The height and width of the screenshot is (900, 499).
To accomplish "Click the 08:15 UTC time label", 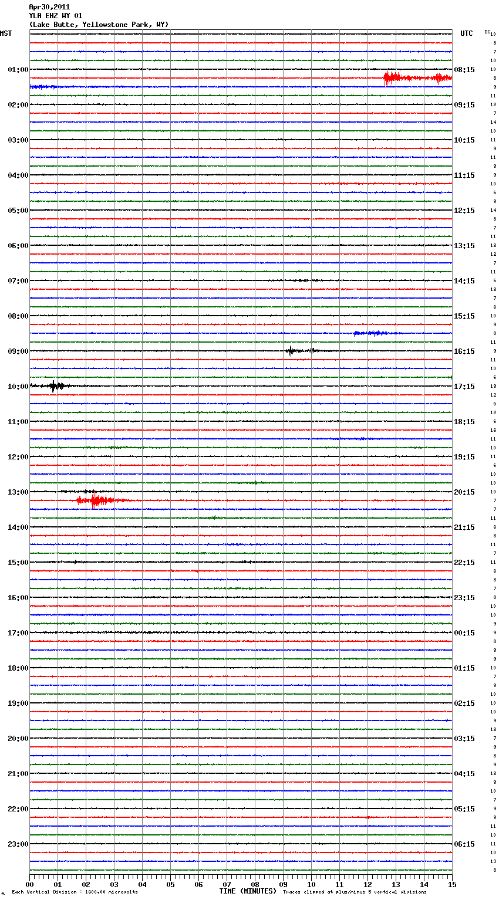I will pyautogui.click(x=464, y=70).
